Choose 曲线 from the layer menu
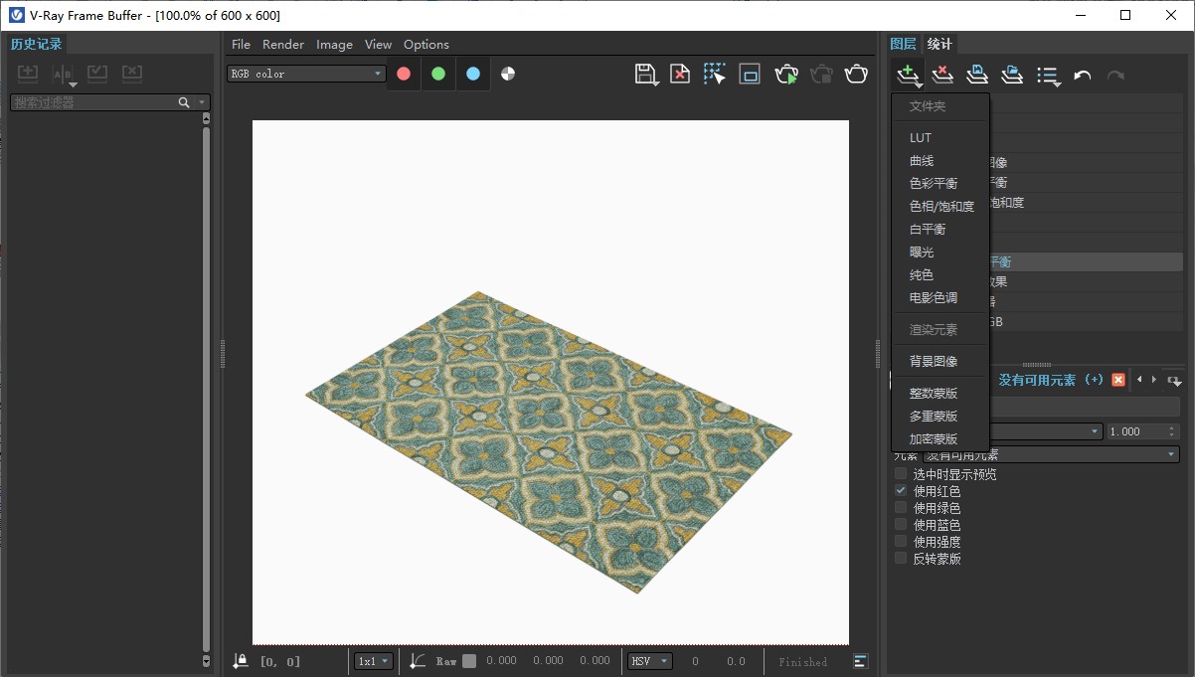The height and width of the screenshot is (677, 1195). click(922, 161)
